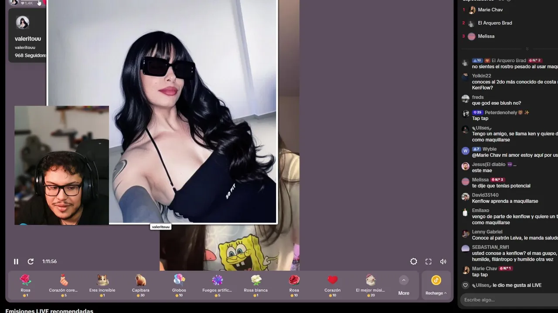Enter fullscreen mode

pos(429,261)
